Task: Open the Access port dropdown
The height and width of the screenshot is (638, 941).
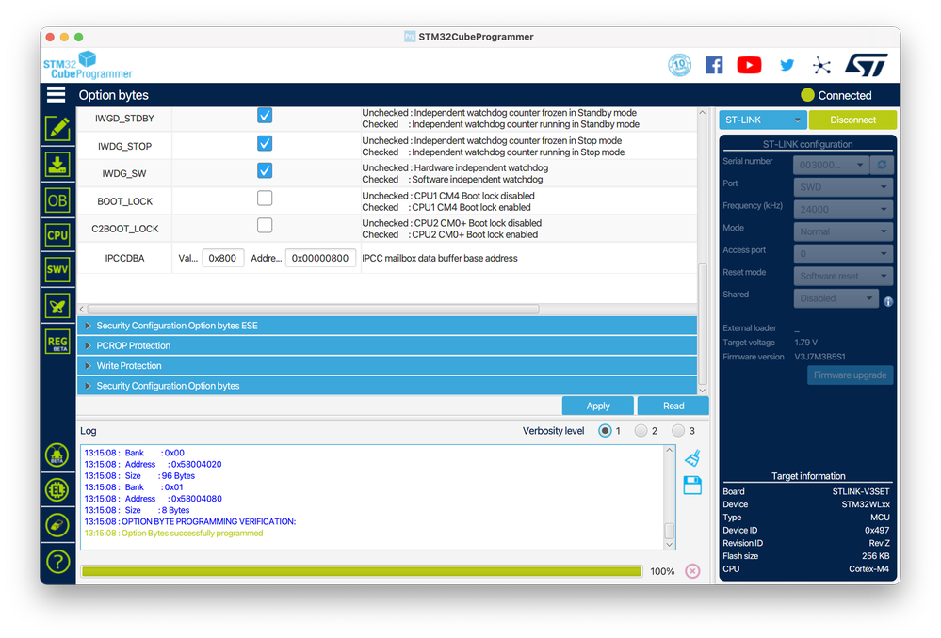Action: (x=843, y=254)
